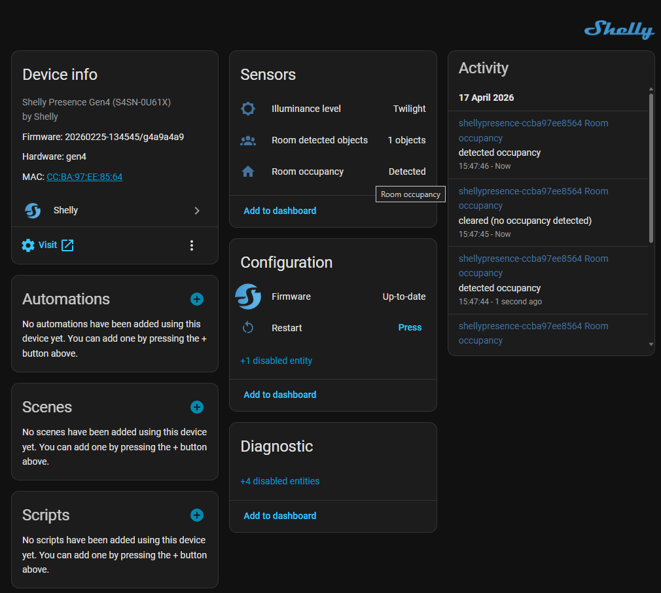The width and height of the screenshot is (661, 593).
Task: Open the three-dot device menu
Action: [x=192, y=245]
